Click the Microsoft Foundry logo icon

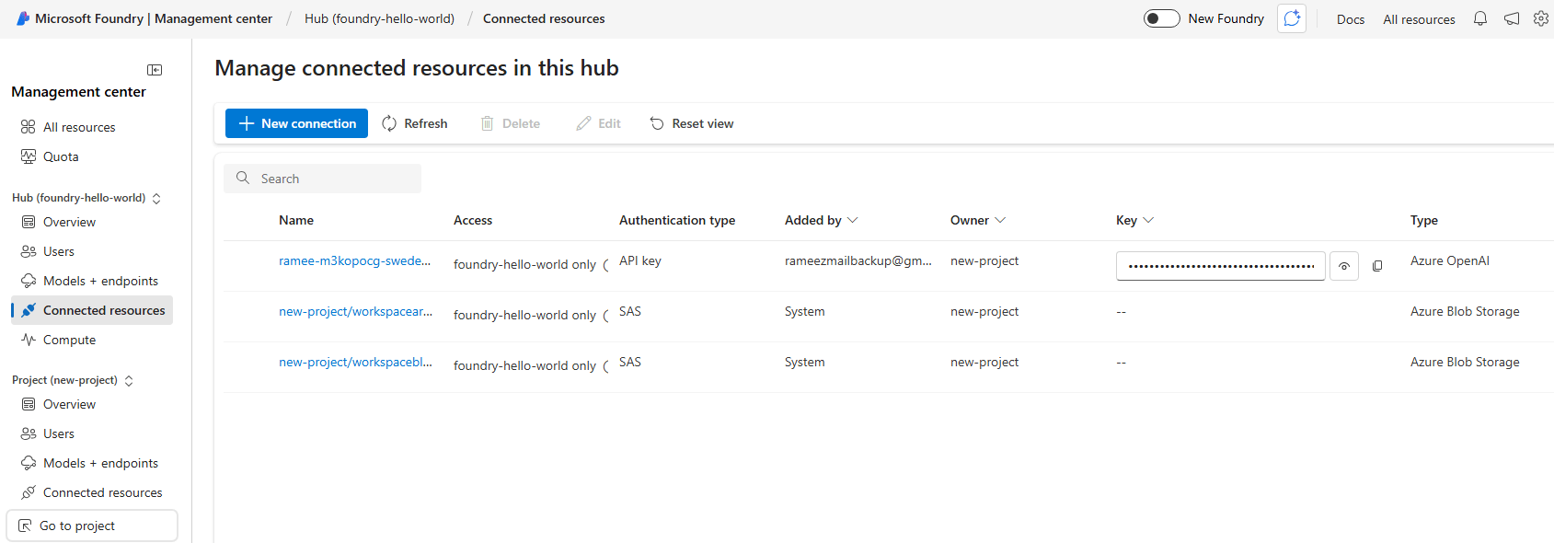23,18
